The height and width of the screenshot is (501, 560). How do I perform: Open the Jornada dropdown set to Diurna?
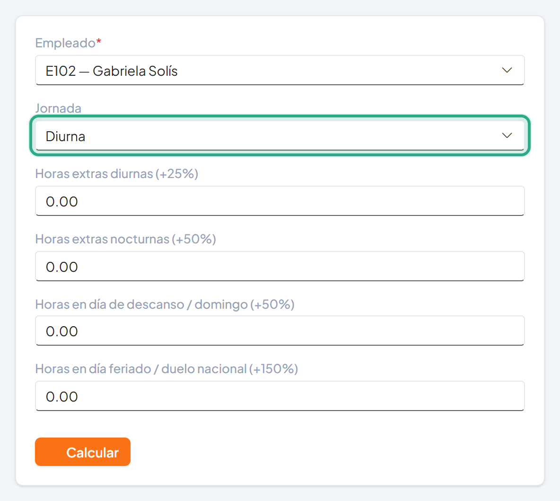(x=280, y=135)
